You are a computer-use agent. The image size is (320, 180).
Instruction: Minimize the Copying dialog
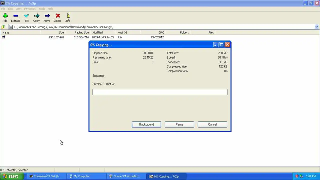(216, 45)
